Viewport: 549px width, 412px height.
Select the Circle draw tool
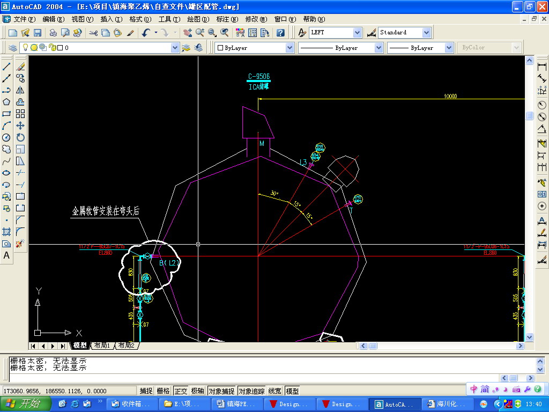click(x=6, y=137)
